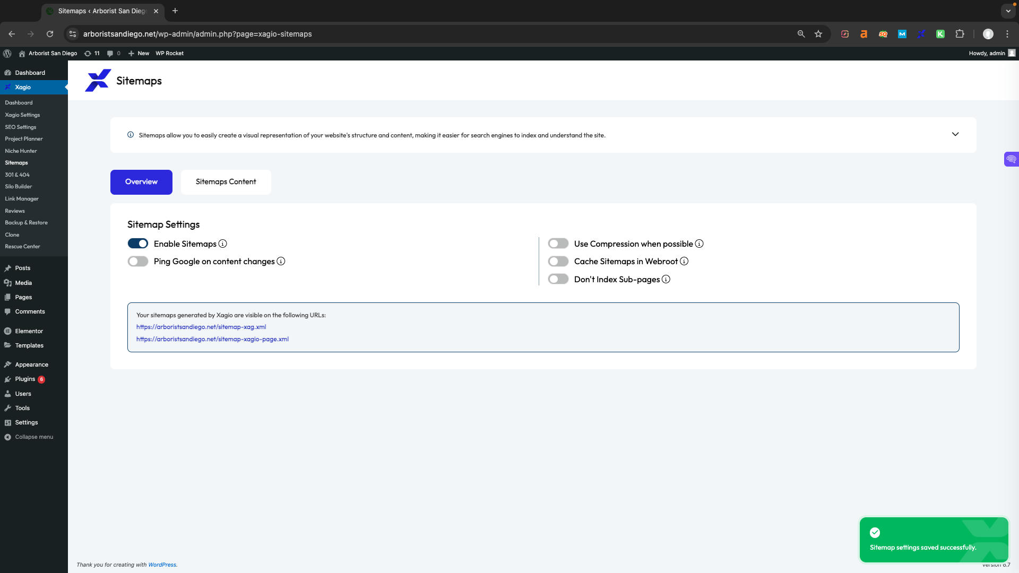Click the WordPress logo in admin bar

click(x=7, y=54)
